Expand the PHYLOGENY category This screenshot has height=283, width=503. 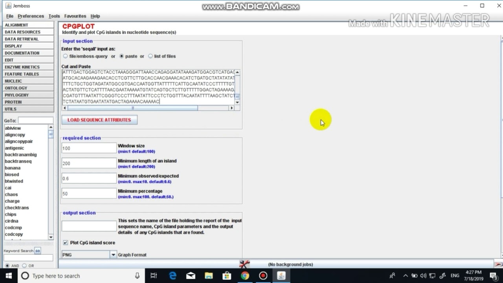28,95
